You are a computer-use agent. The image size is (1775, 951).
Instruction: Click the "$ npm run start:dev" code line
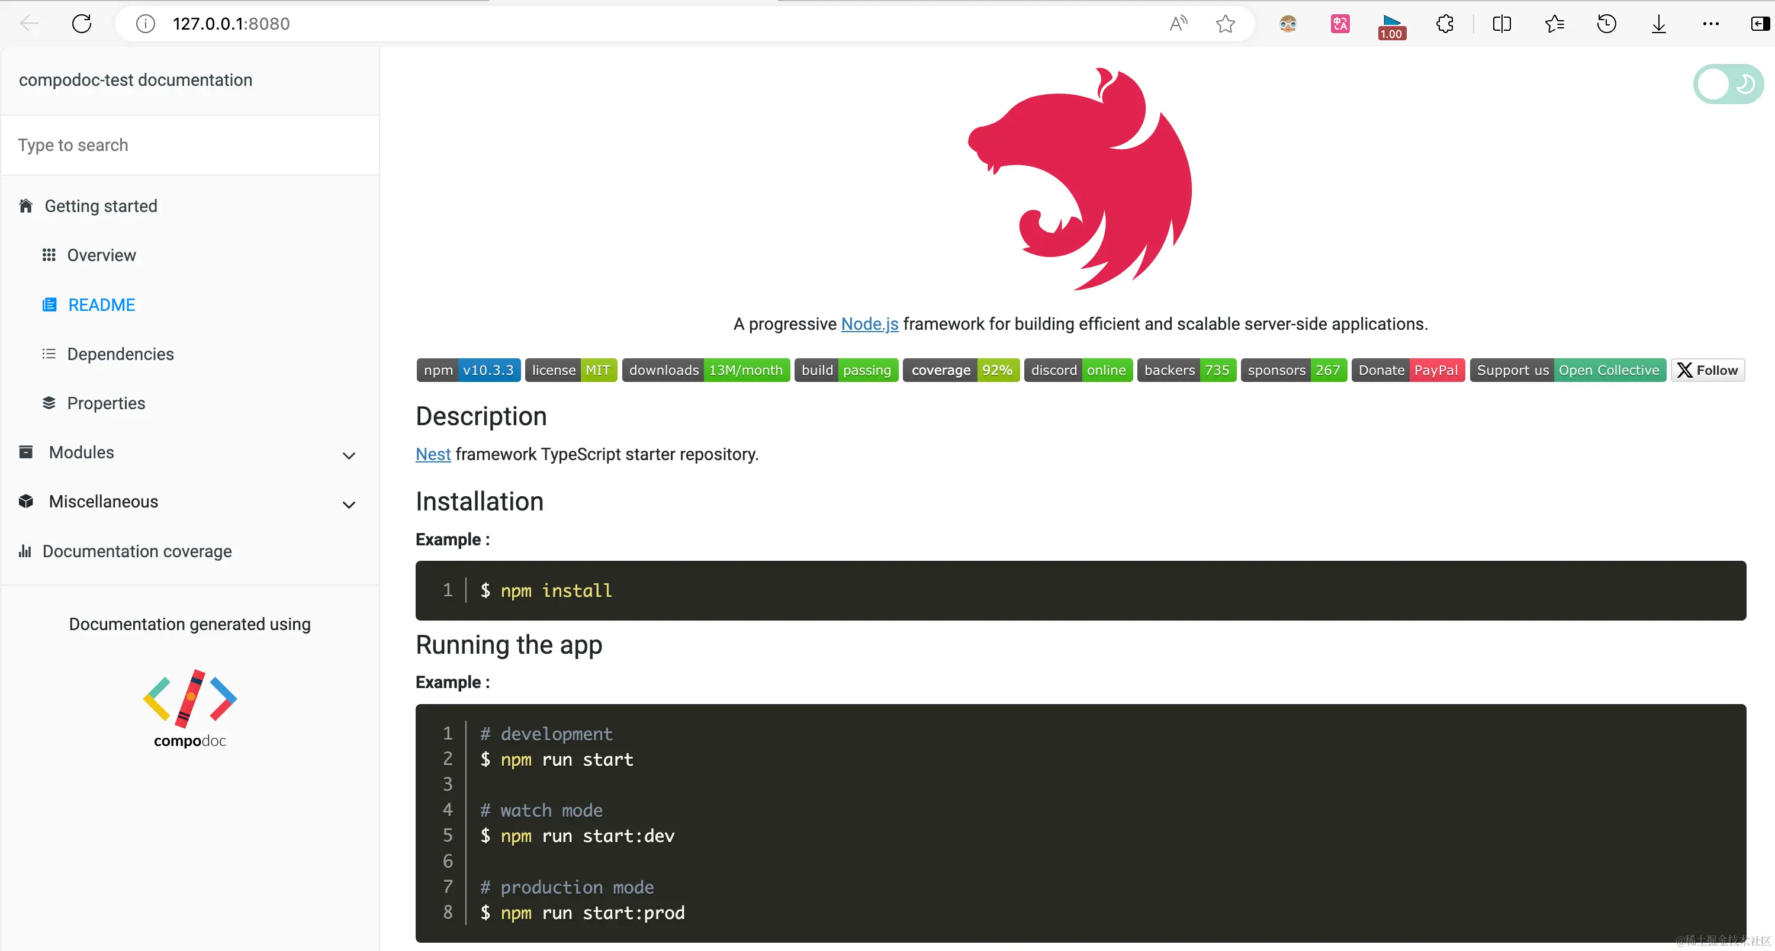[x=577, y=836]
